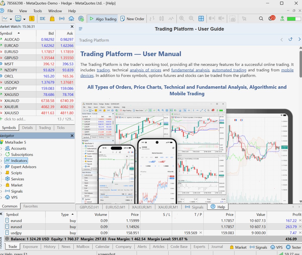The image size is (302, 255).
Task: Click the refresh arrow in the help pane
Action: pos(290,39)
